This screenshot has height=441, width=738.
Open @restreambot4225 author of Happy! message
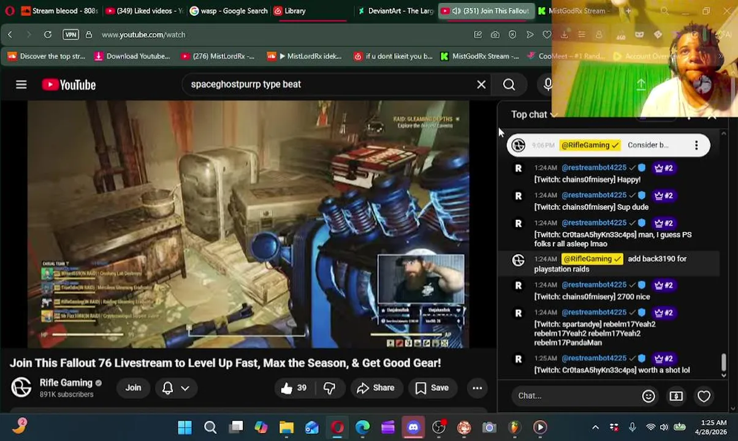[594, 168]
